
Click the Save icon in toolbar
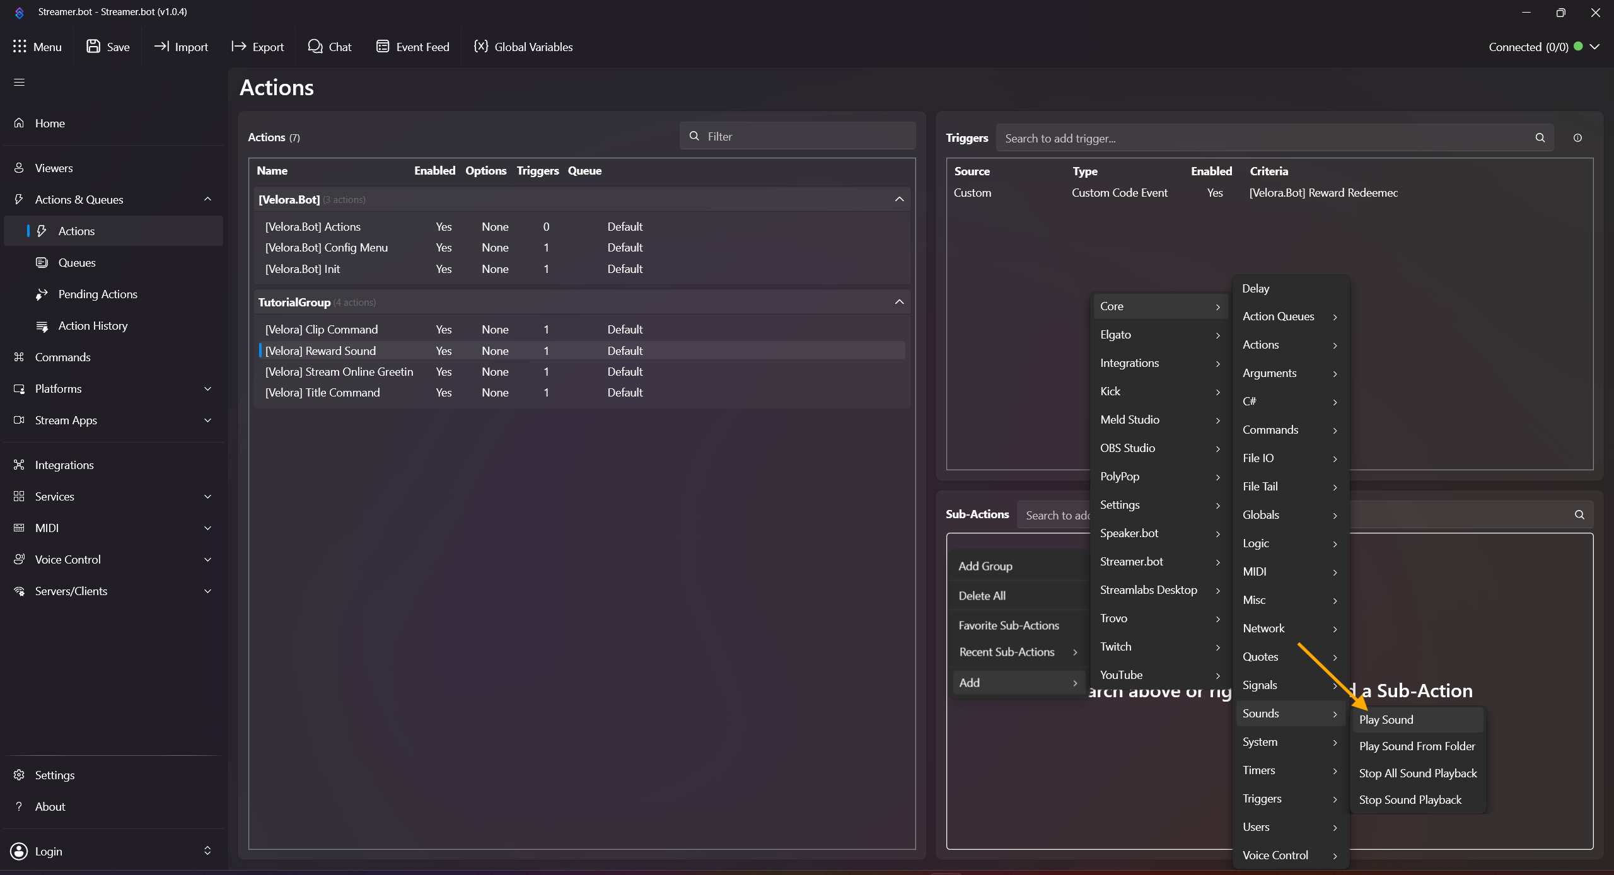[93, 47]
